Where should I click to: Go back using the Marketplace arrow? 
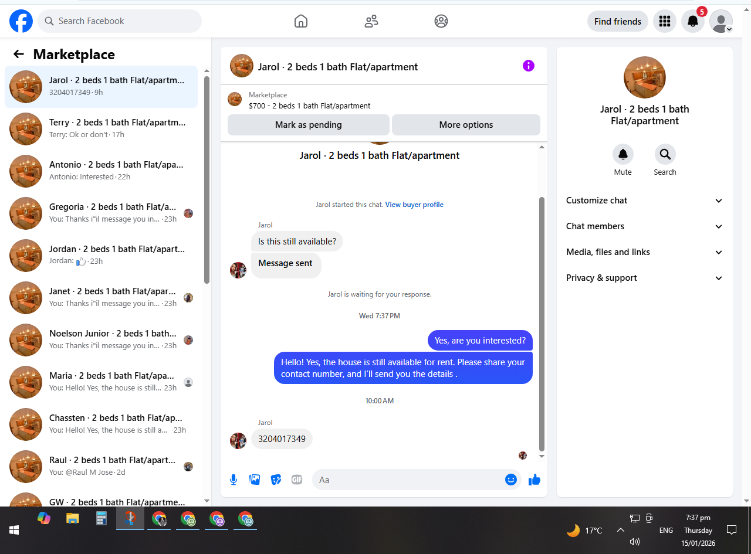pos(19,54)
